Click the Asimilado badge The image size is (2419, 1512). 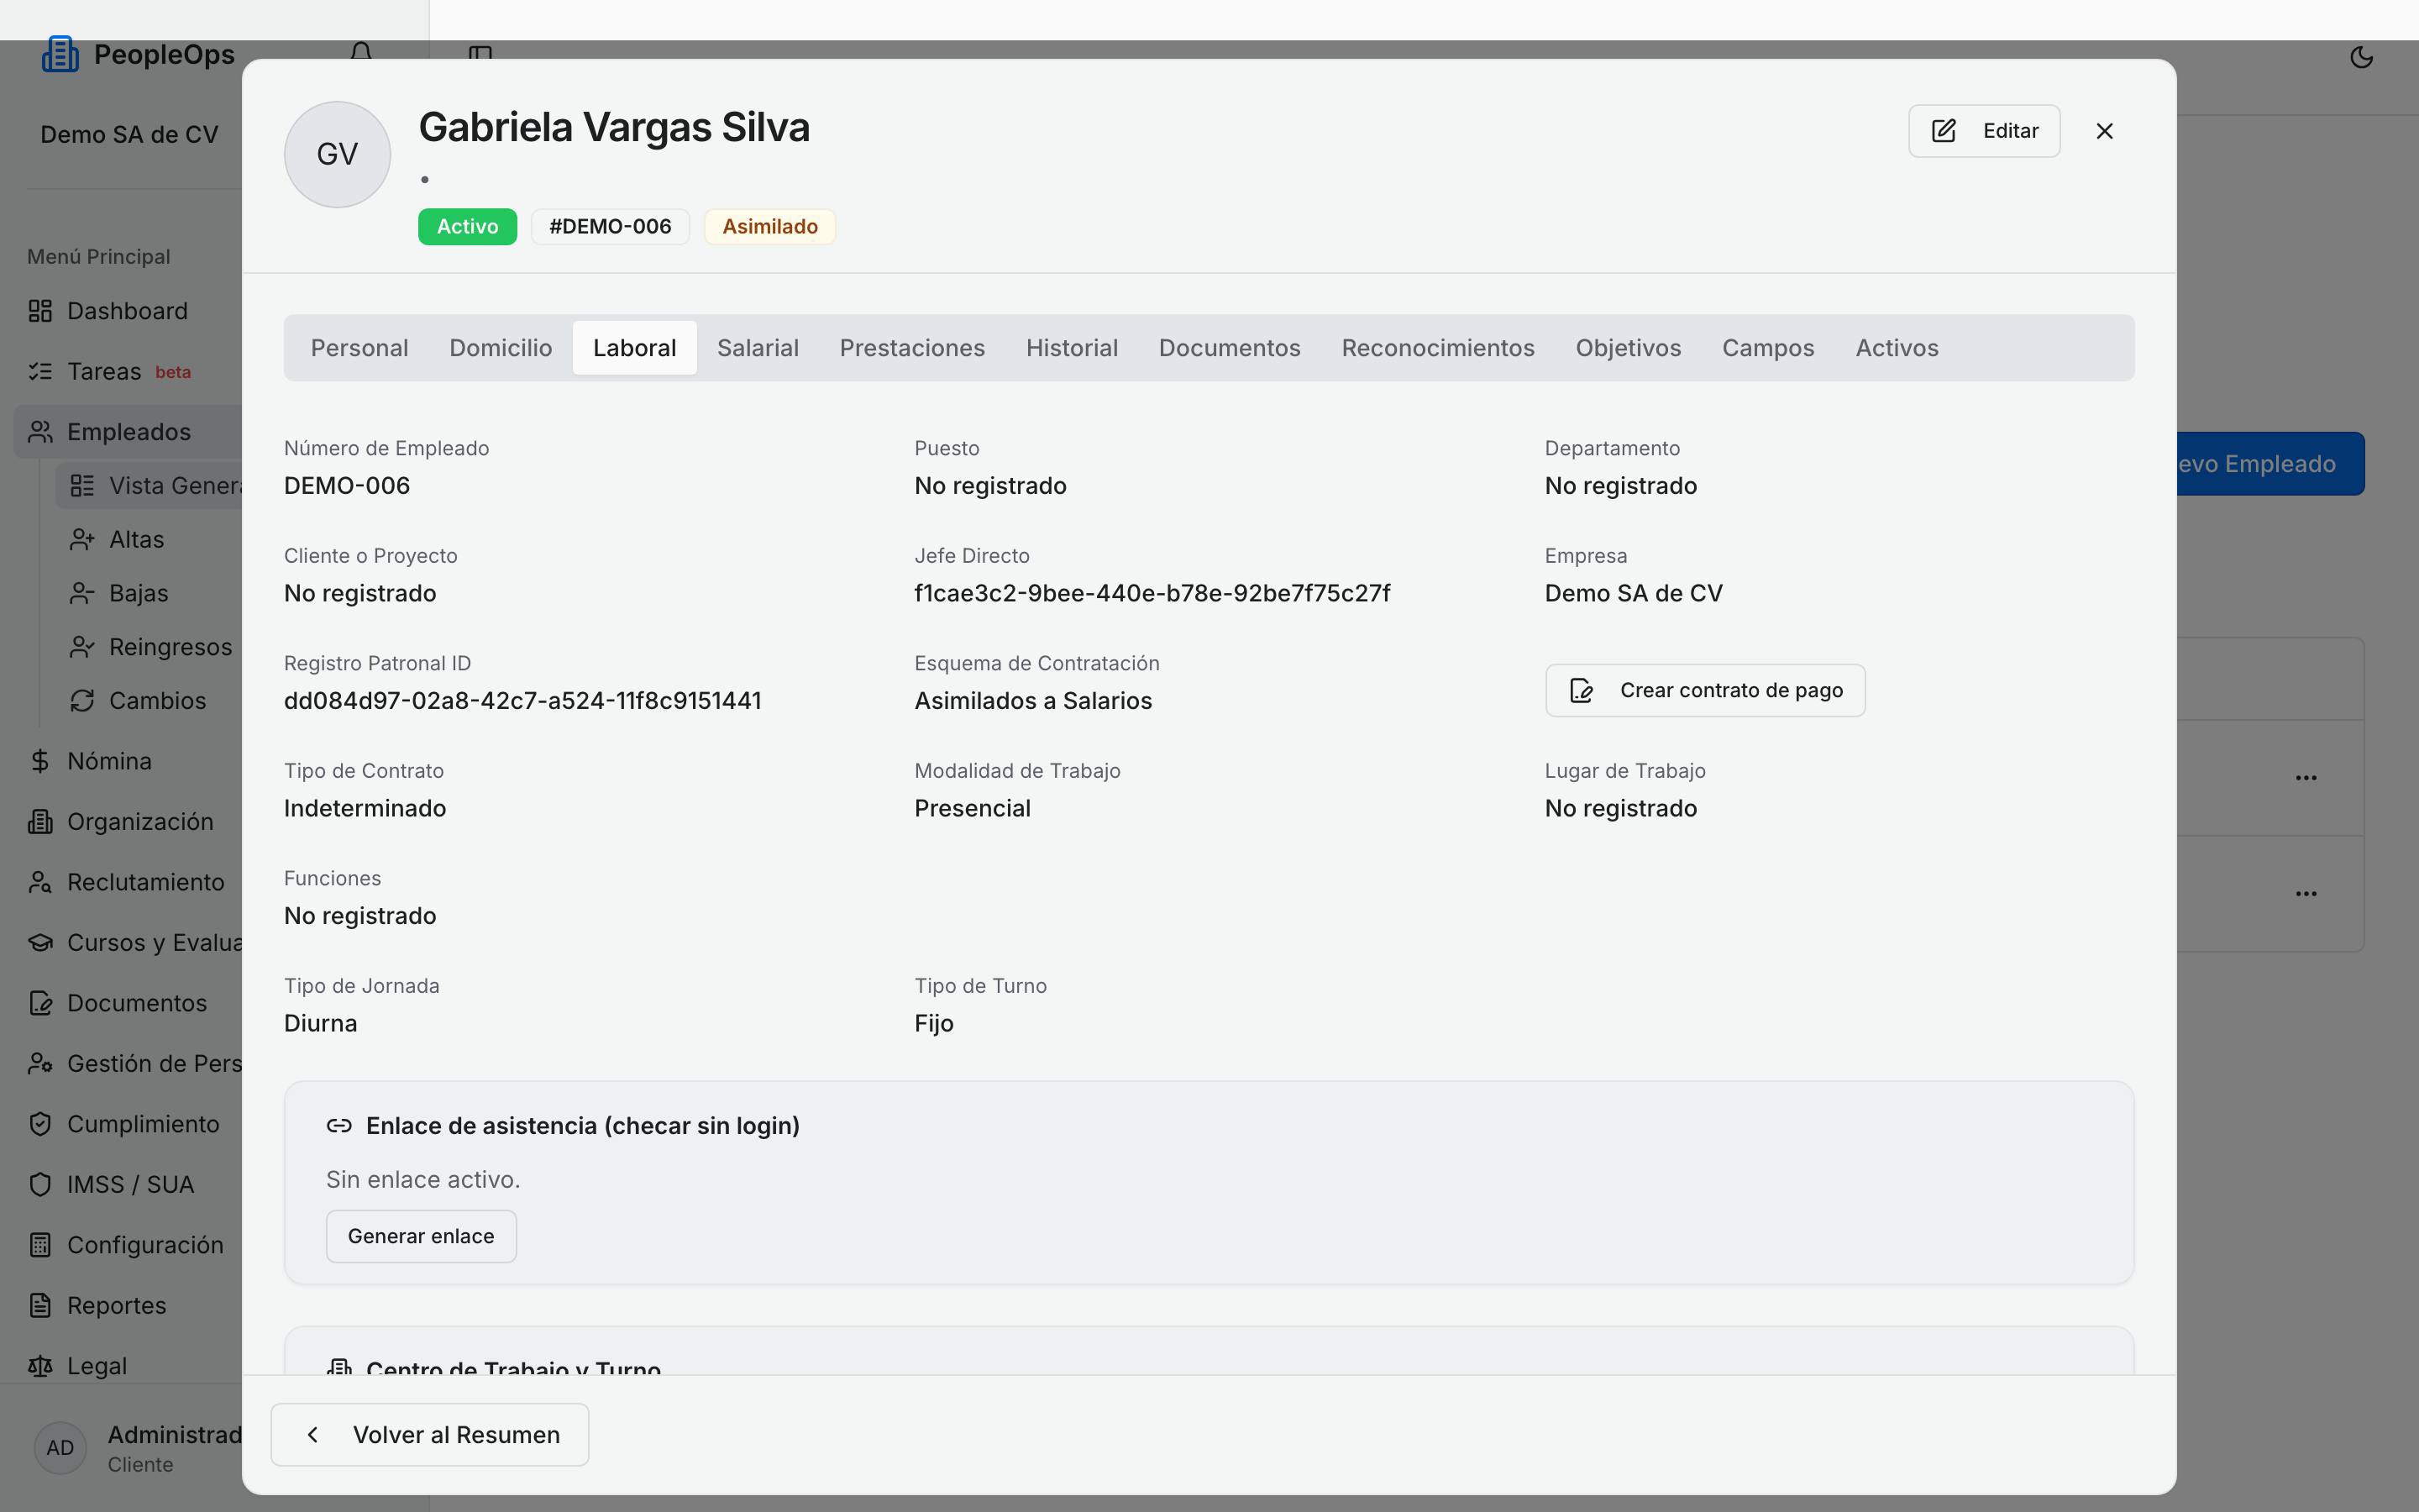tap(769, 227)
